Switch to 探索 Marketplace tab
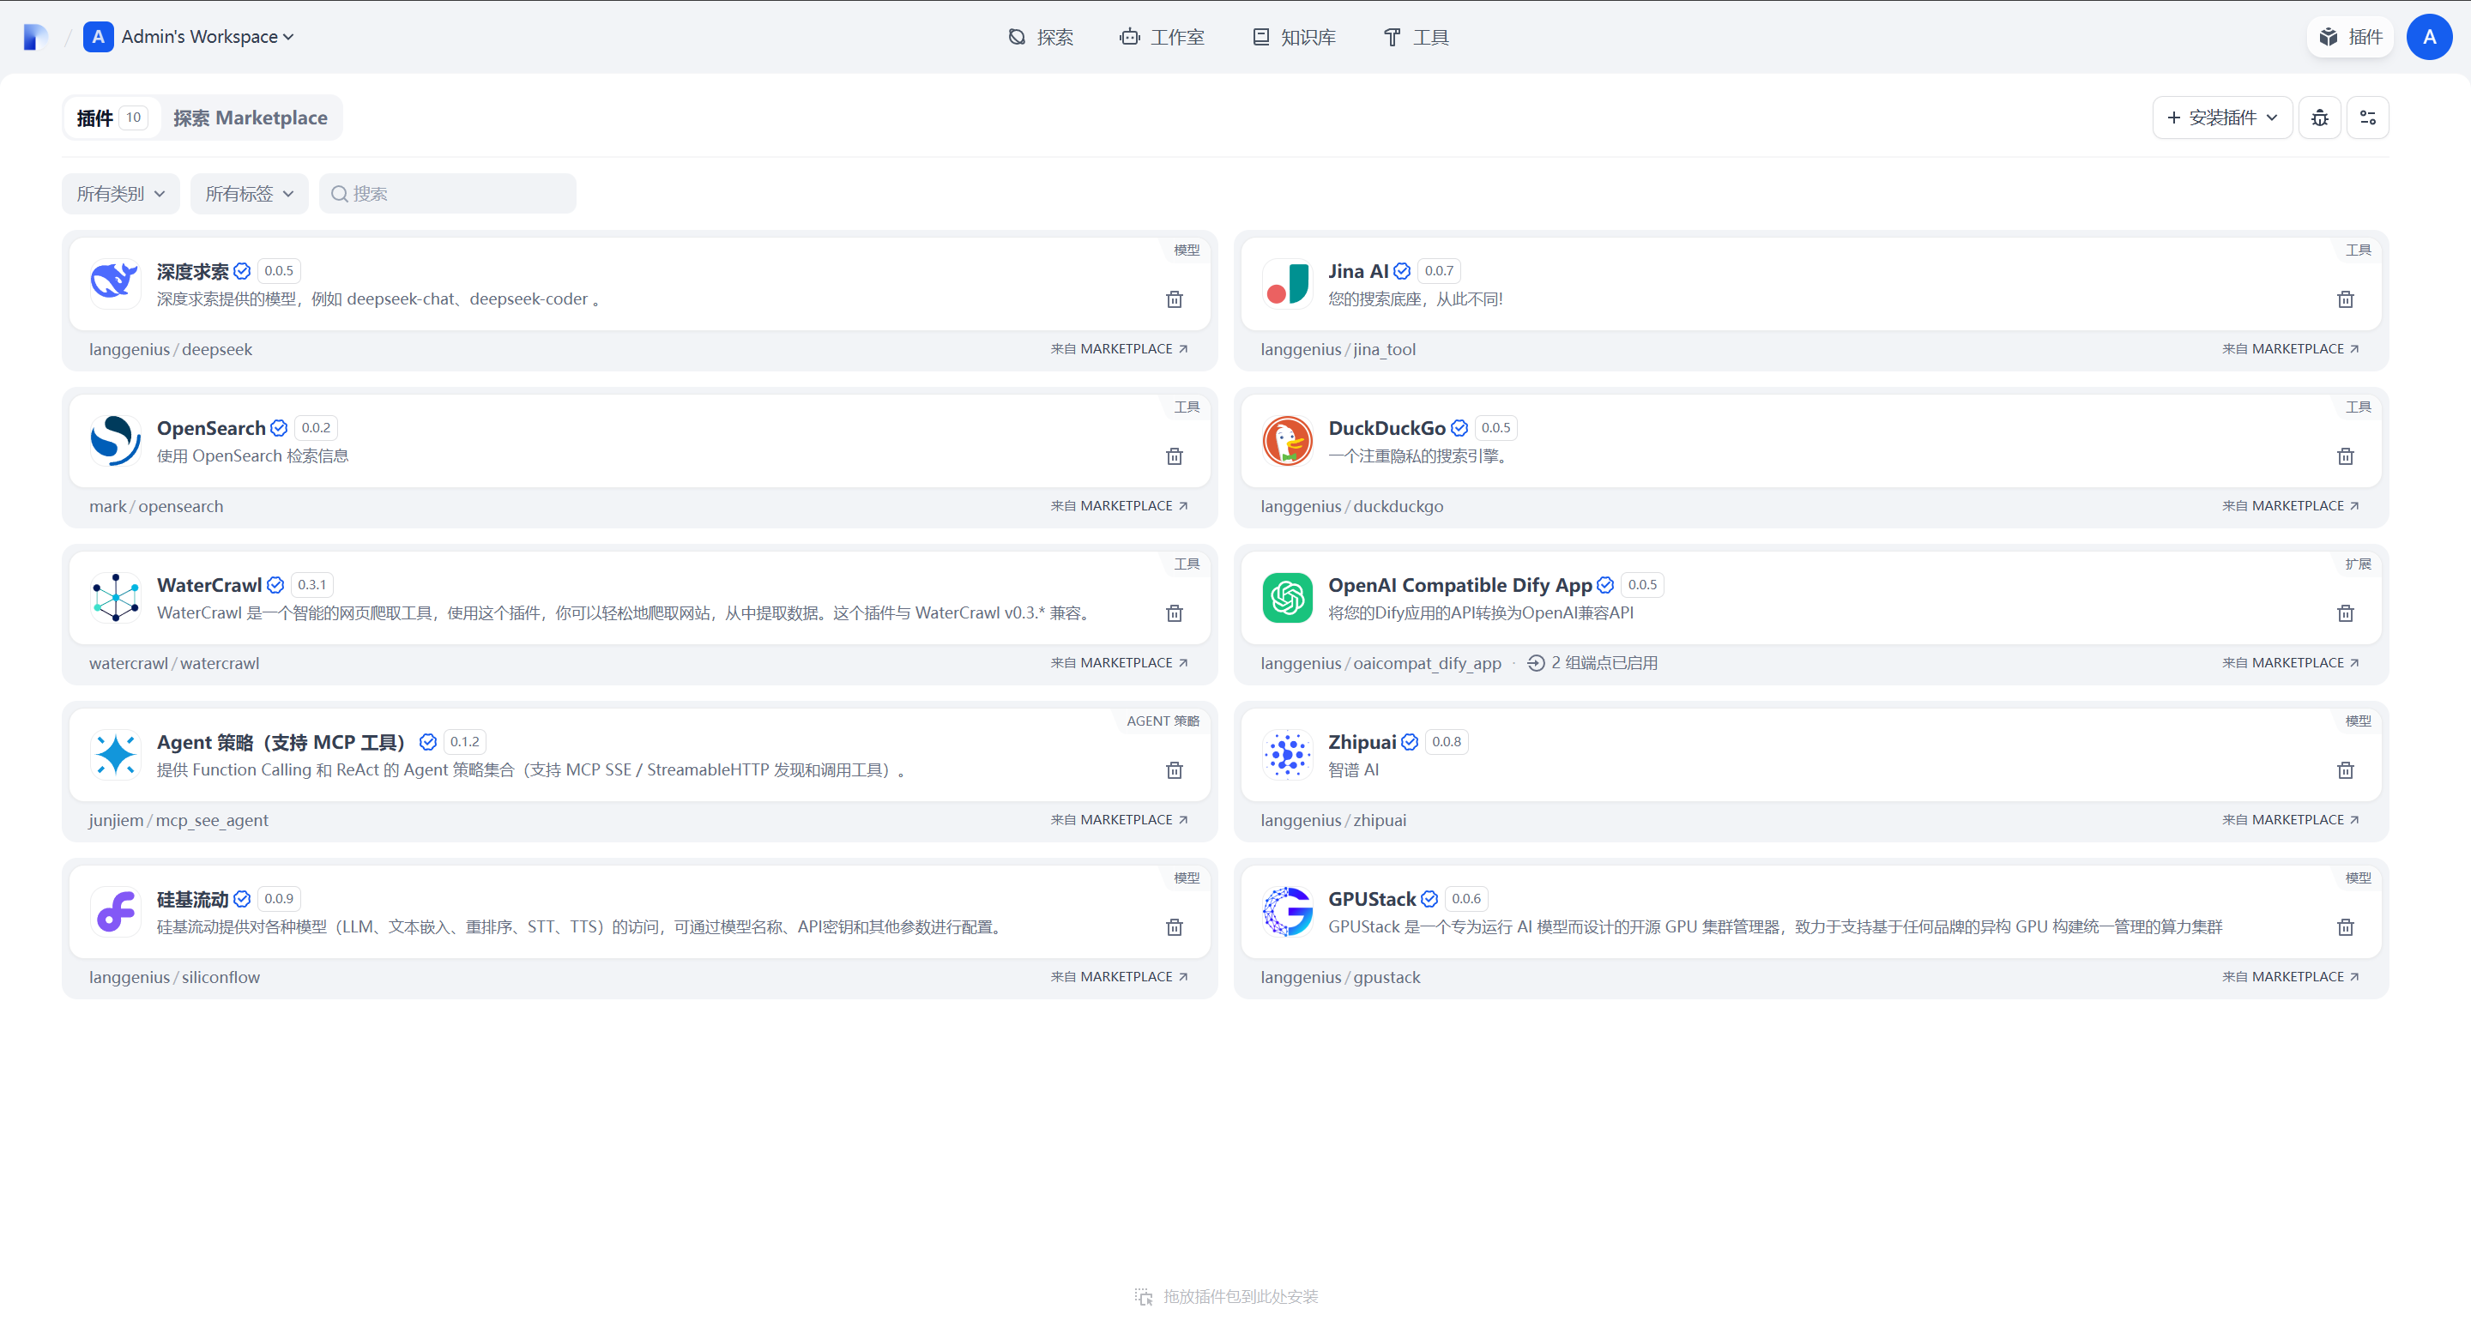This screenshot has width=2471, height=1327. click(x=250, y=118)
